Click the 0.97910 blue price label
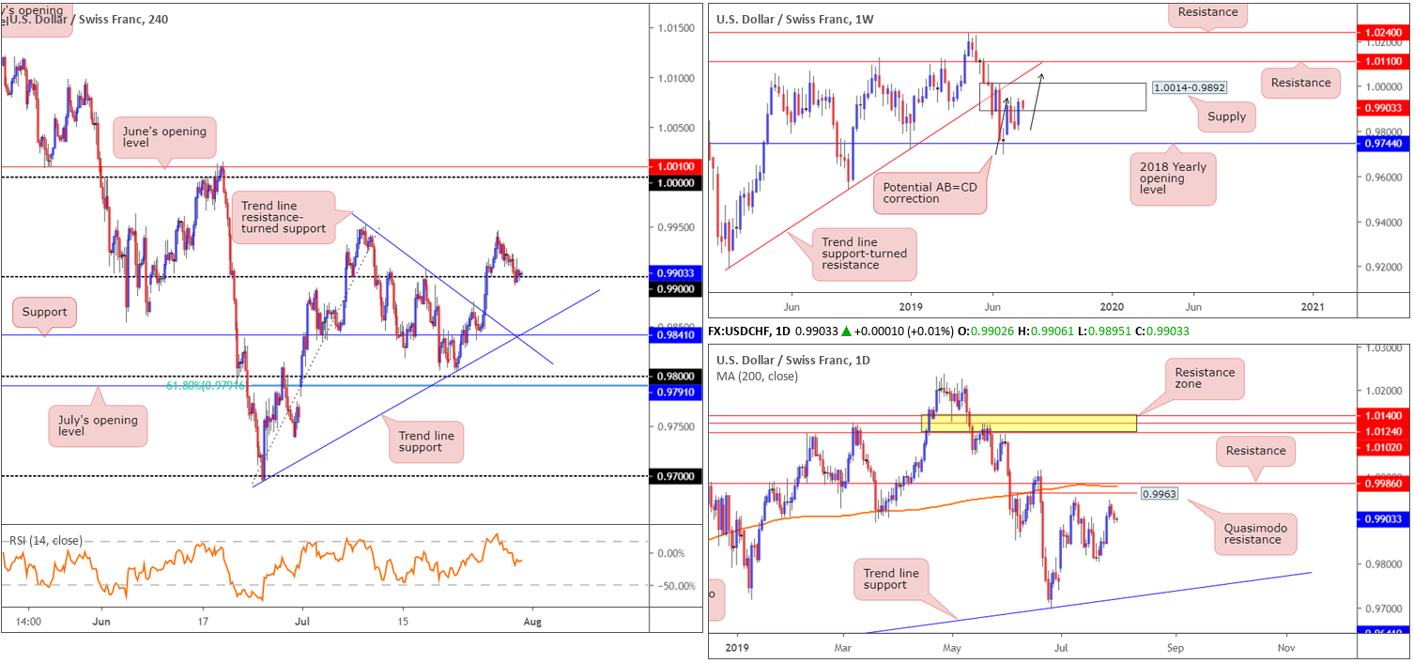The width and height of the screenshot is (1414, 663). coord(674,393)
